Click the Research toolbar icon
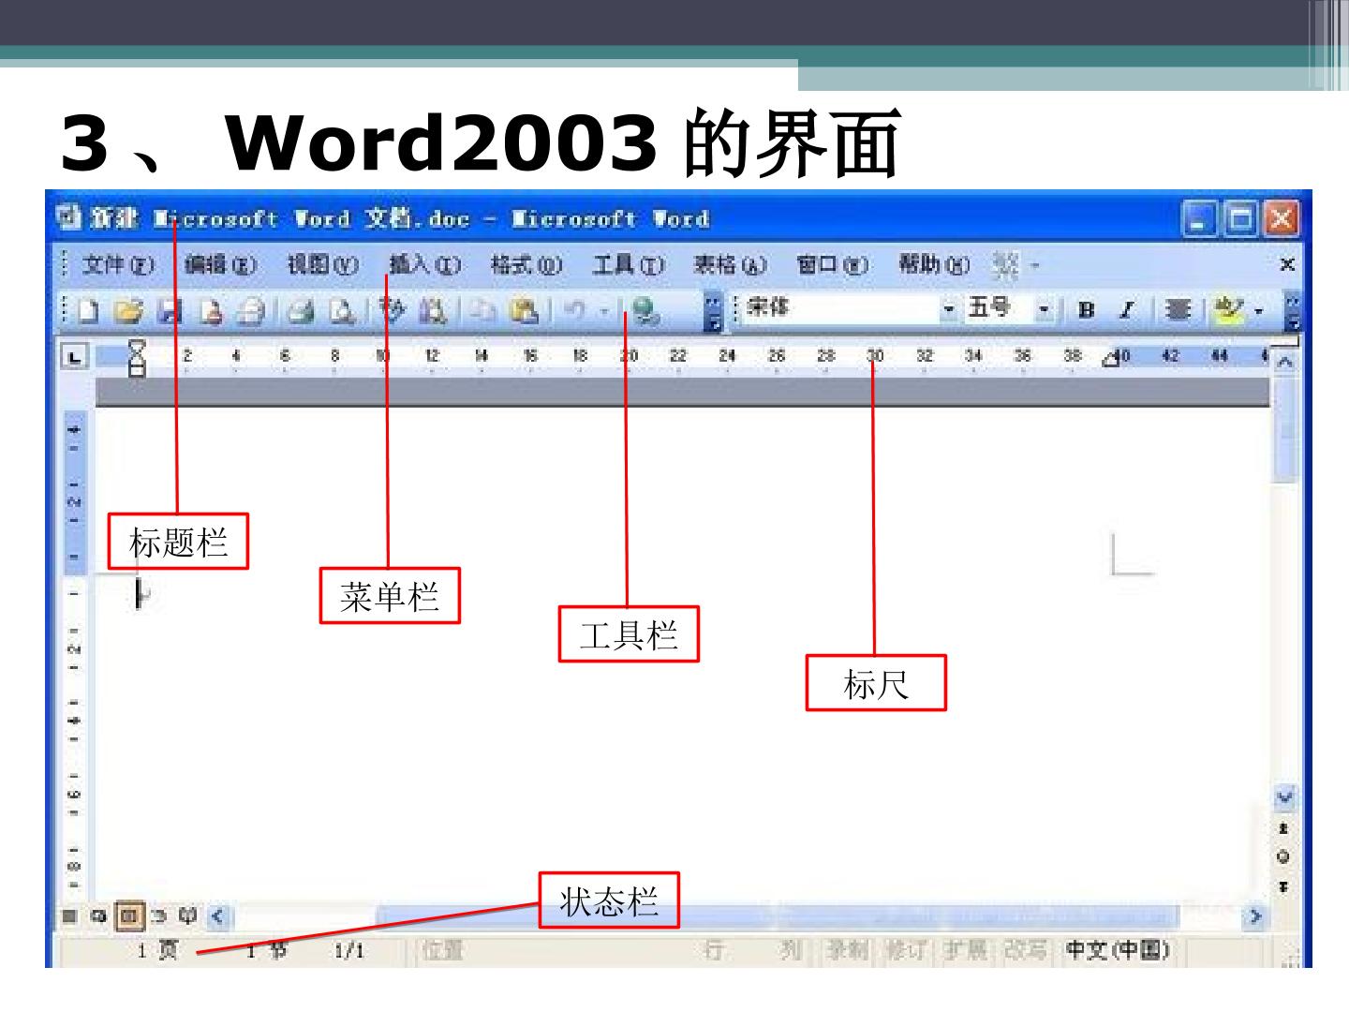 433,310
